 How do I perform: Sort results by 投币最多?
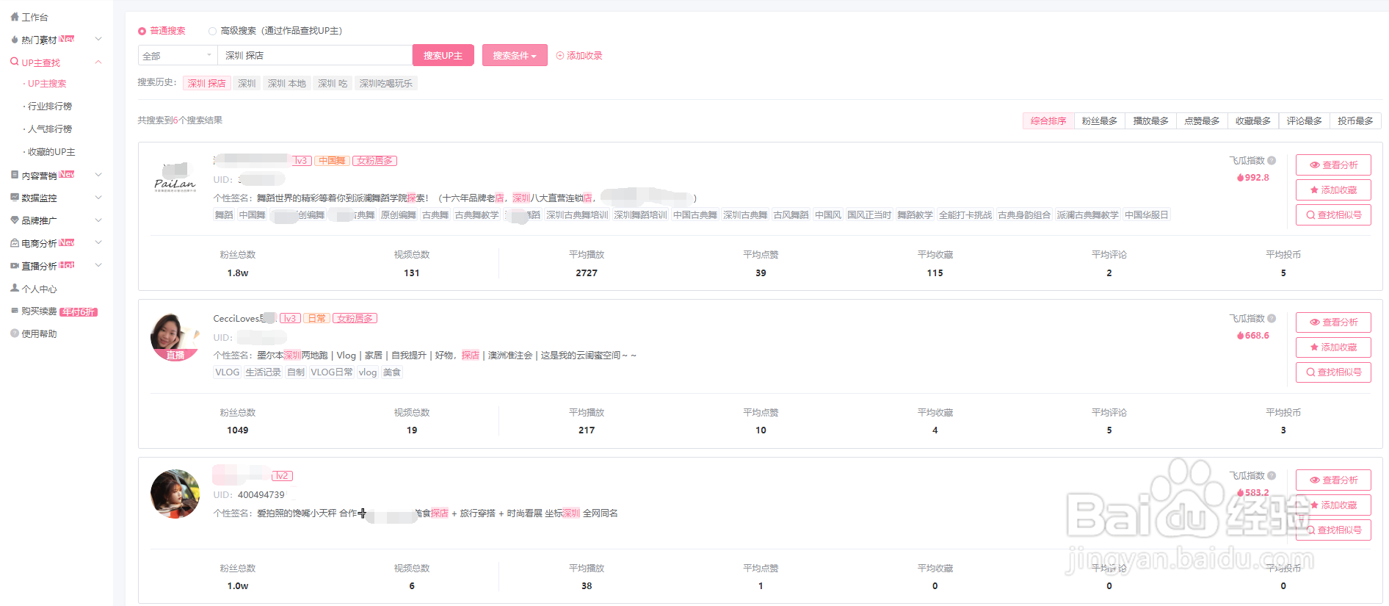(1355, 120)
